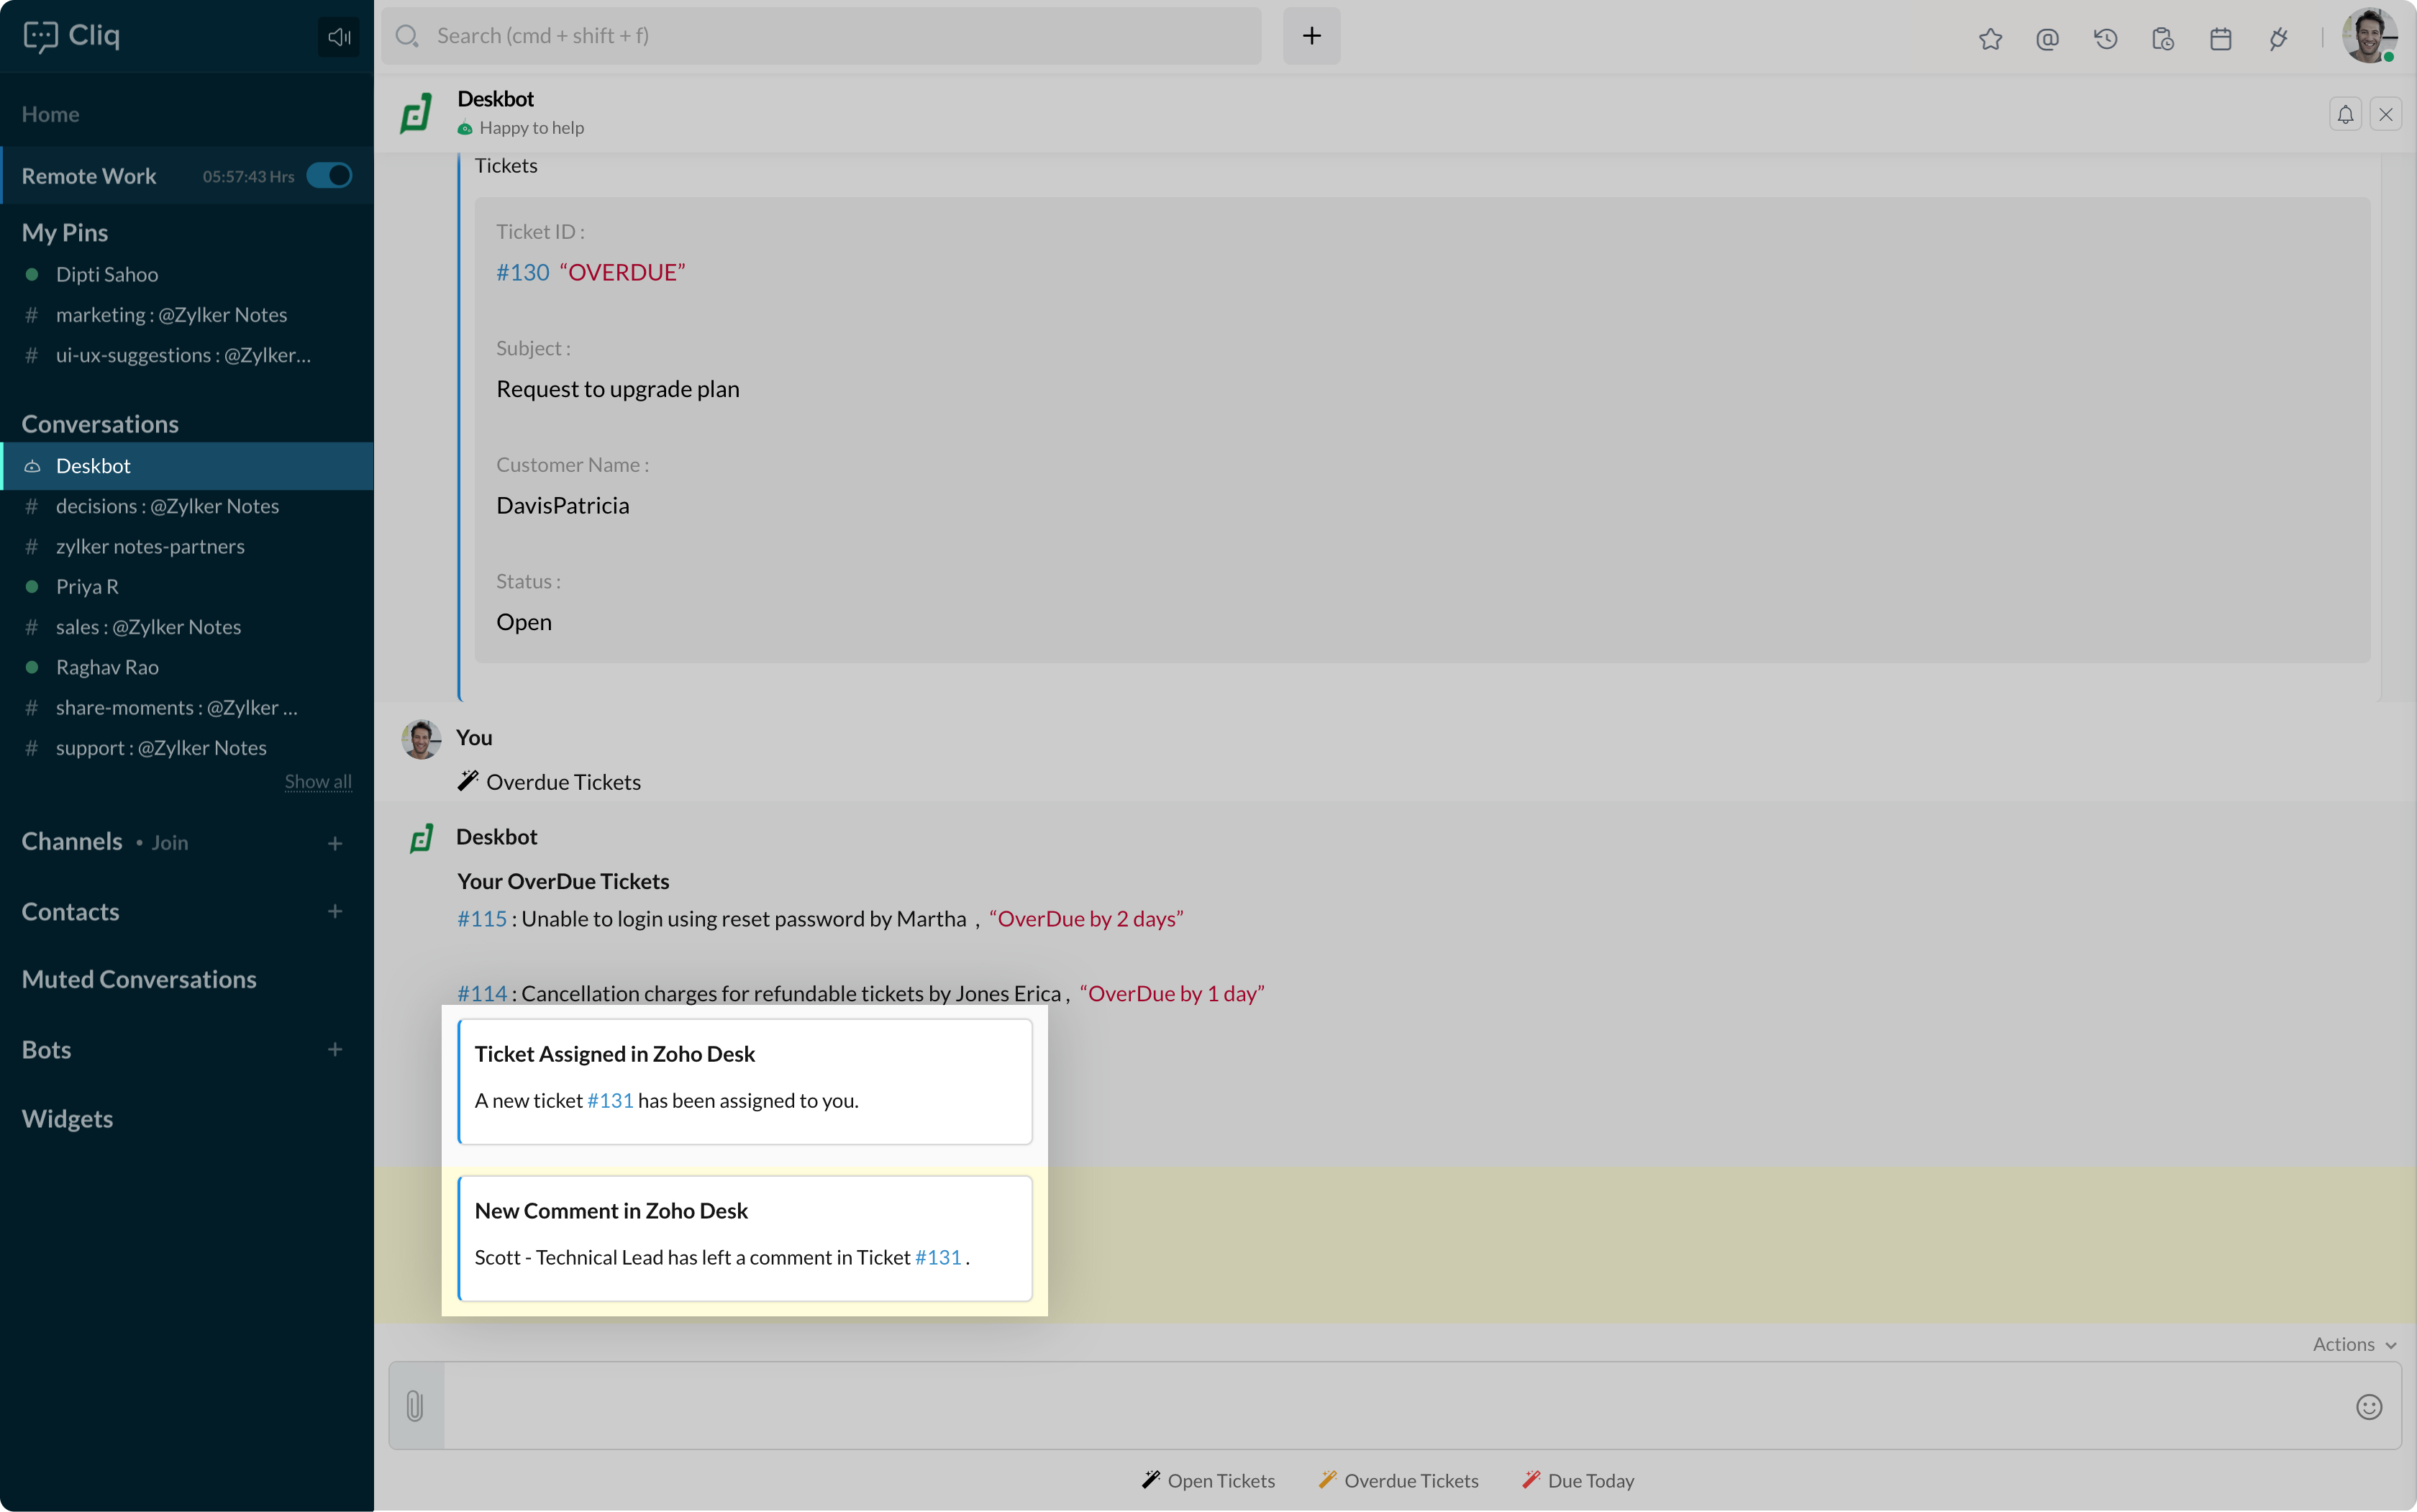Open Widgets section in sidebar

(67, 1118)
